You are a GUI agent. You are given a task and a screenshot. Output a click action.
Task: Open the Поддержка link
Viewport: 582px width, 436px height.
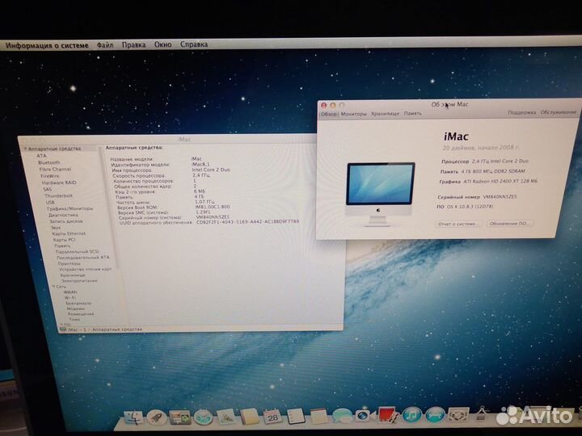coord(521,112)
